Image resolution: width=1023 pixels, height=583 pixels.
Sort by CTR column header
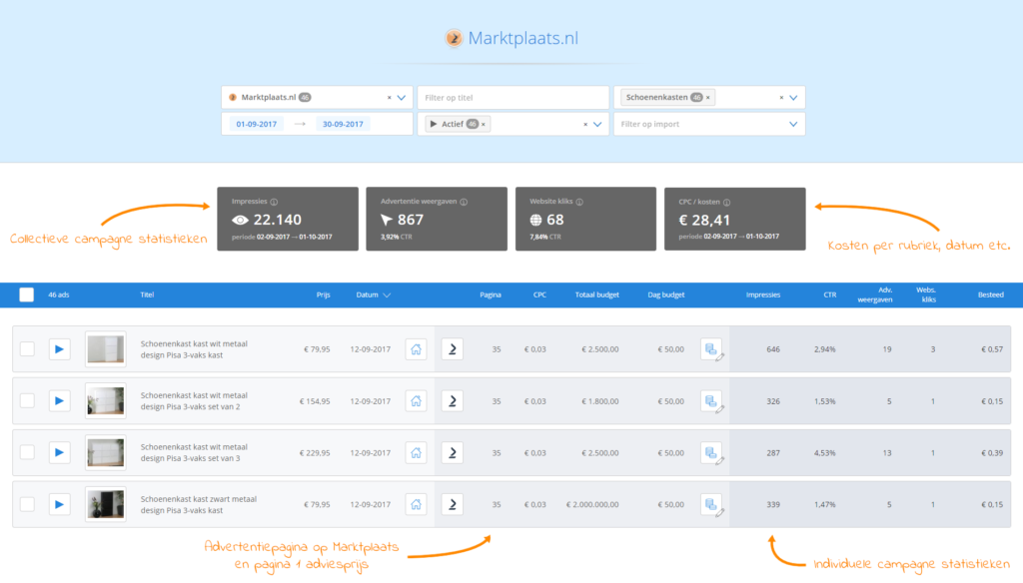(829, 294)
